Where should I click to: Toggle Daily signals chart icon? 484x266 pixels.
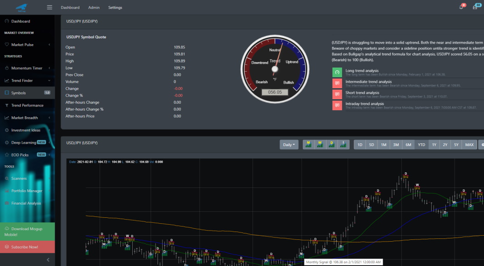(332, 144)
